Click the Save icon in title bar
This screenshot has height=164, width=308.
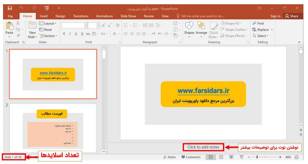pos(10,8)
